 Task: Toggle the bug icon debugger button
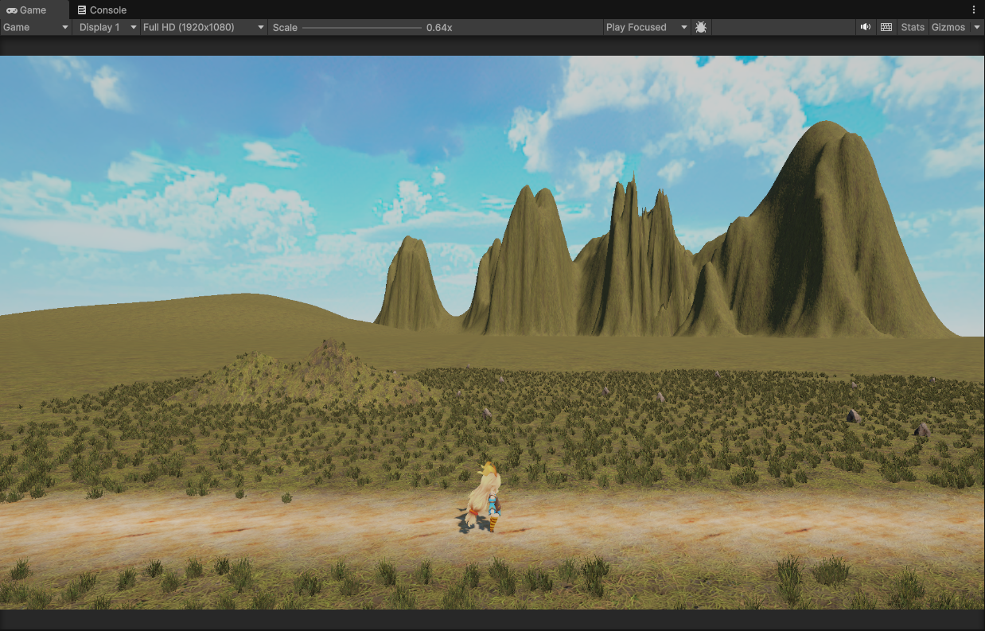pos(701,27)
